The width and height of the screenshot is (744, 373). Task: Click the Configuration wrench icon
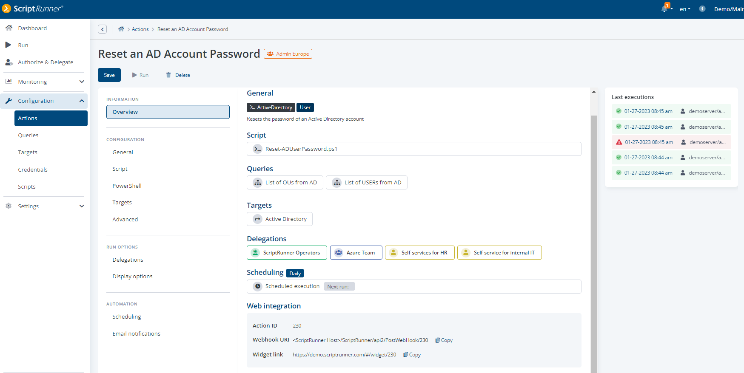click(x=9, y=101)
